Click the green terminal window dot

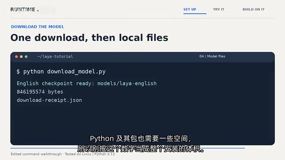(x=26, y=56)
